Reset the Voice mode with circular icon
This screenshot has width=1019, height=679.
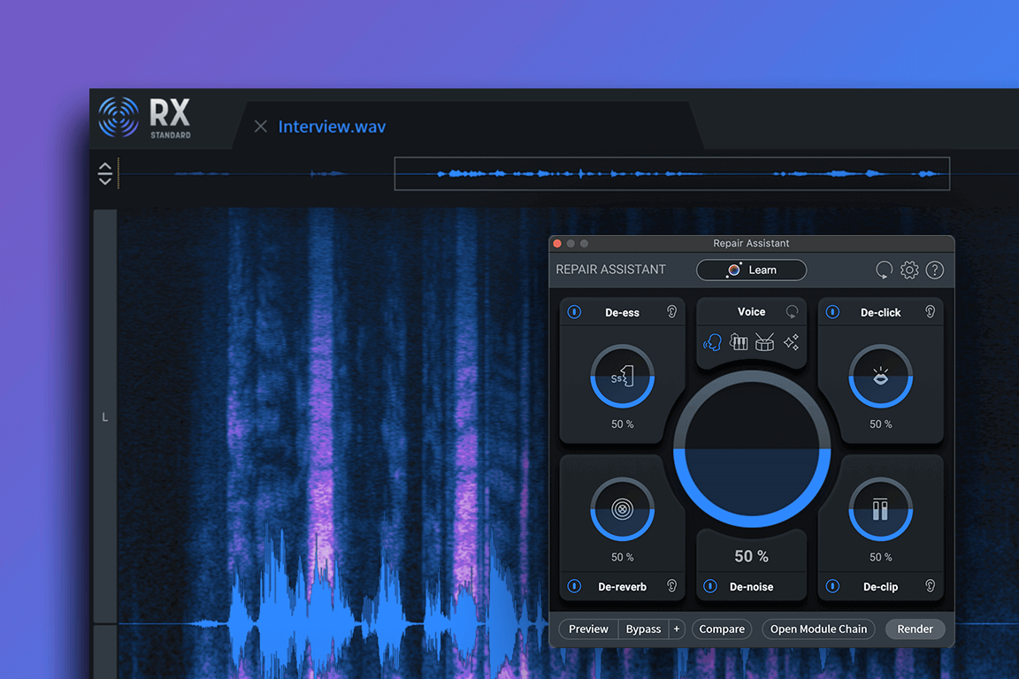(x=792, y=312)
